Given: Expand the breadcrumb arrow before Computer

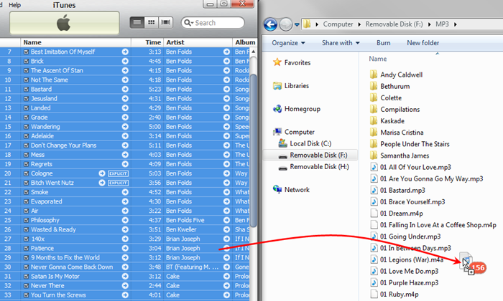Looking at the screenshot, I should coord(317,24).
